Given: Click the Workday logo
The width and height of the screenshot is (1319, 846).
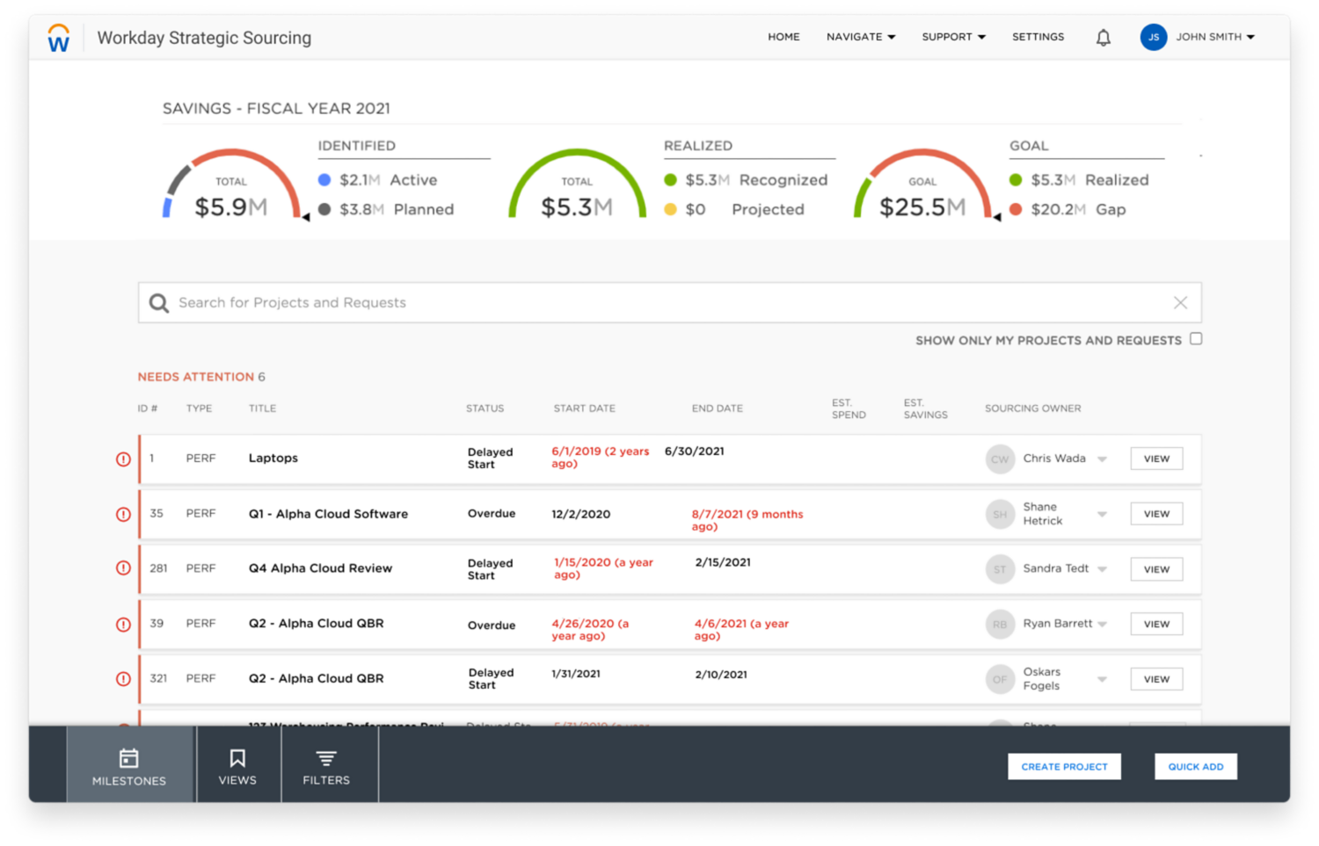Looking at the screenshot, I should click(58, 37).
